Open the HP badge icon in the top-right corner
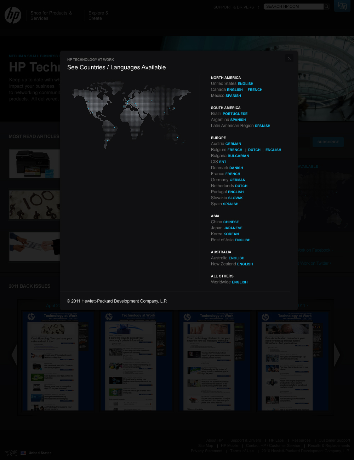354x460 pixels. pos(342,6)
